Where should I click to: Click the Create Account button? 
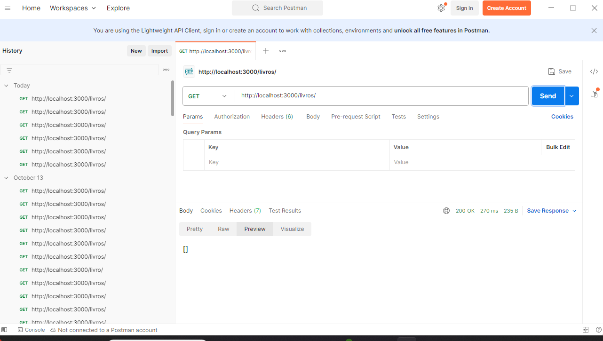pyautogui.click(x=507, y=8)
